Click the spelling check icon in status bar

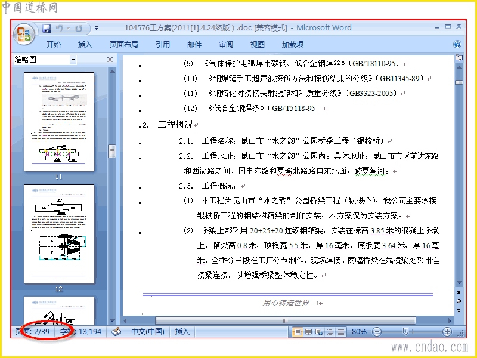tap(116, 332)
